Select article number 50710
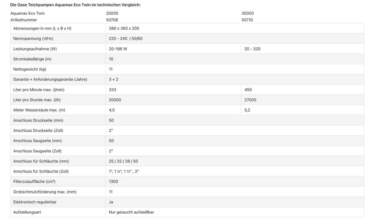 tap(247, 20)
